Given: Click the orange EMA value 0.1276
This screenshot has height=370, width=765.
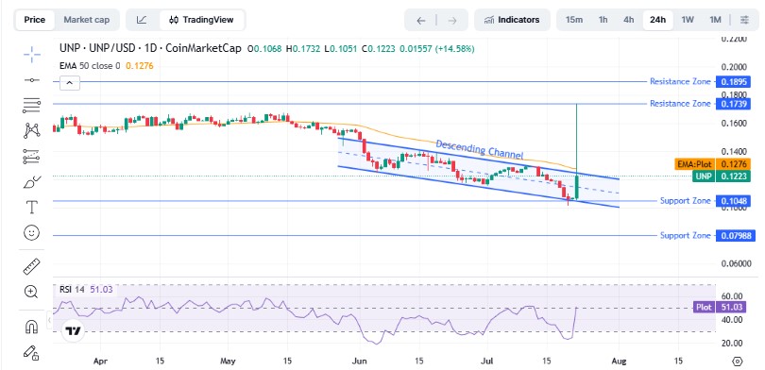Looking at the screenshot, I should point(140,66).
